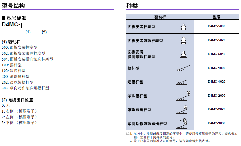Click the cross roller plunger actuator icon

tap(183, 54)
